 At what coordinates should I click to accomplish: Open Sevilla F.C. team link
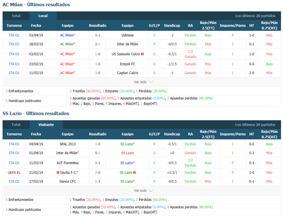tap(69, 173)
